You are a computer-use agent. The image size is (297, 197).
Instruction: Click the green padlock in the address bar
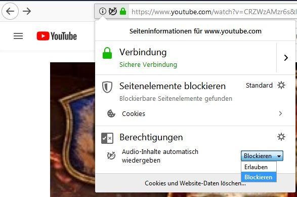click(123, 11)
